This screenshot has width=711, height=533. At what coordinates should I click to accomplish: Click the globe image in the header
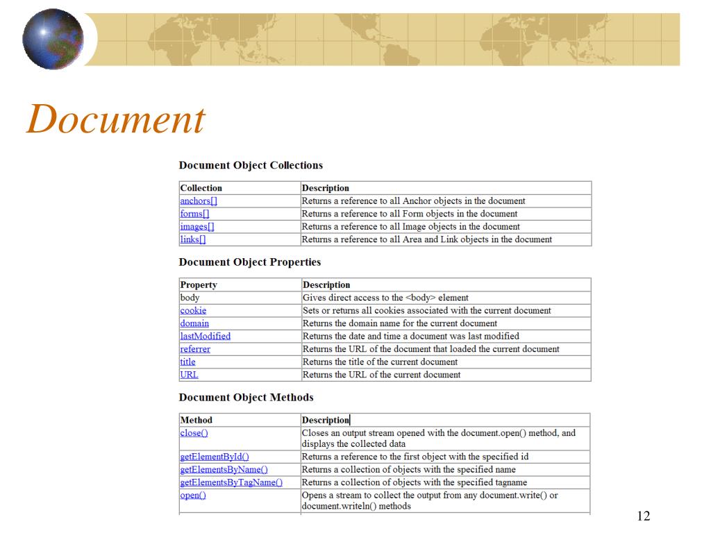tap(53, 39)
